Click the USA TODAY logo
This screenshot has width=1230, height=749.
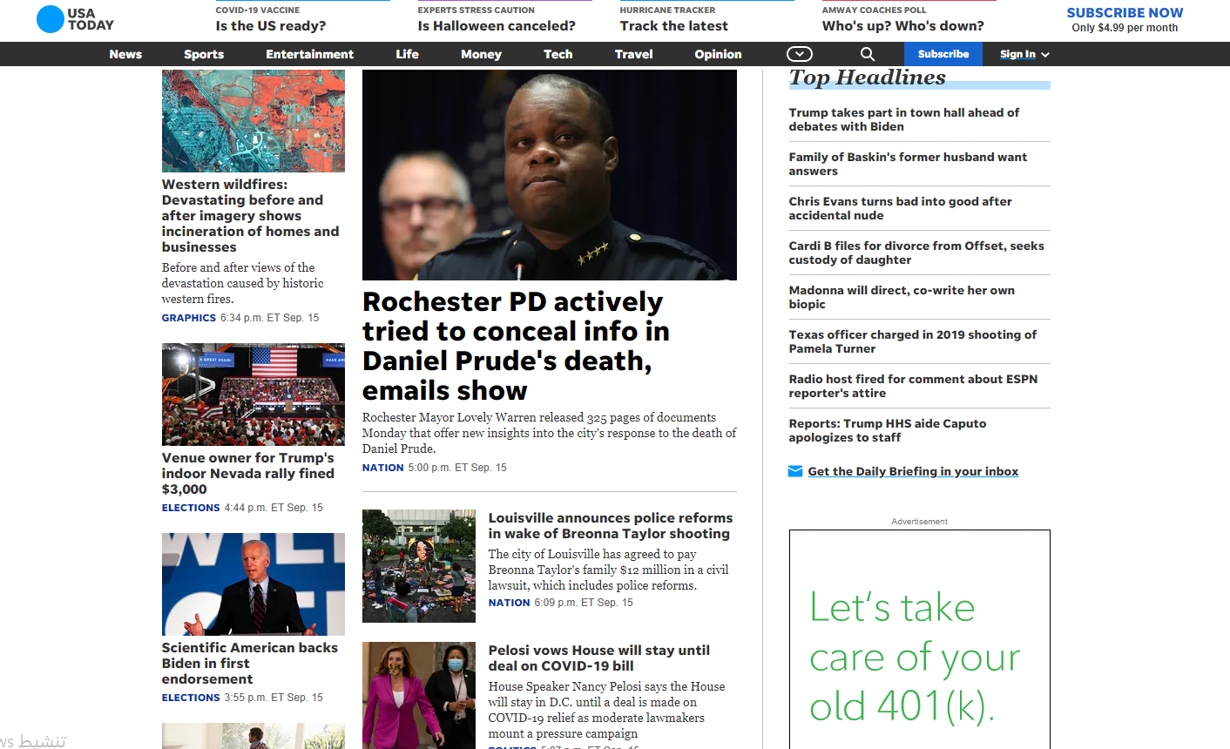pyautogui.click(x=75, y=19)
